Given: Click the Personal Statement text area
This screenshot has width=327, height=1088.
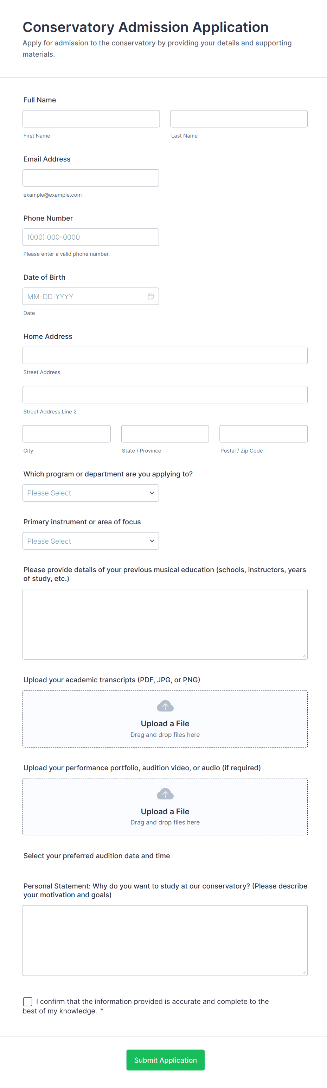Looking at the screenshot, I should coord(165,940).
